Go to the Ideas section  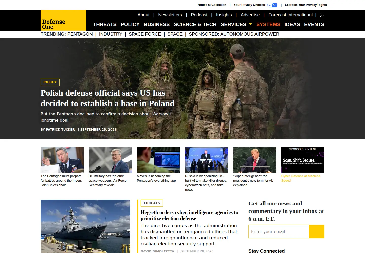[x=292, y=24]
